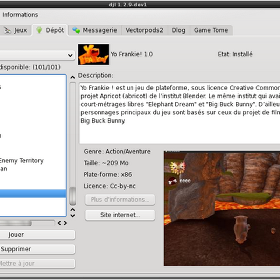Click the Licence: Cc-by-nc text
Viewport: 280px width, 280px height.
(x=110, y=186)
